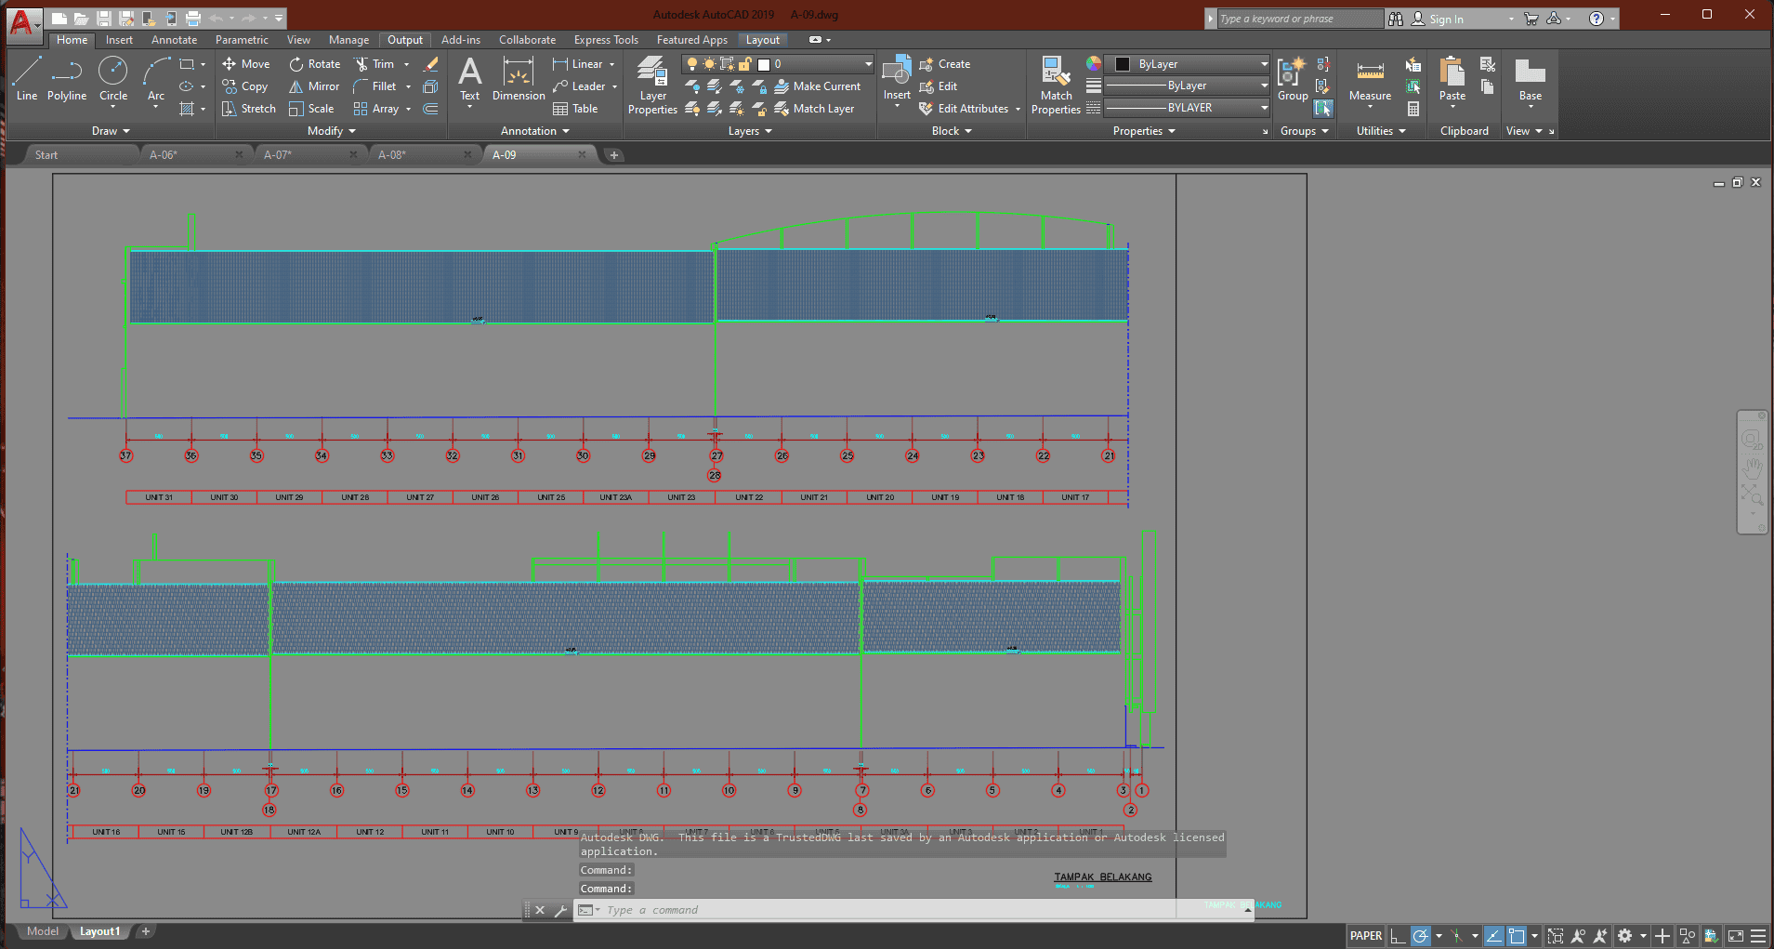Switch to the A-07 drawing tab
Viewport: 1774px width, 949px height.
[x=278, y=155]
